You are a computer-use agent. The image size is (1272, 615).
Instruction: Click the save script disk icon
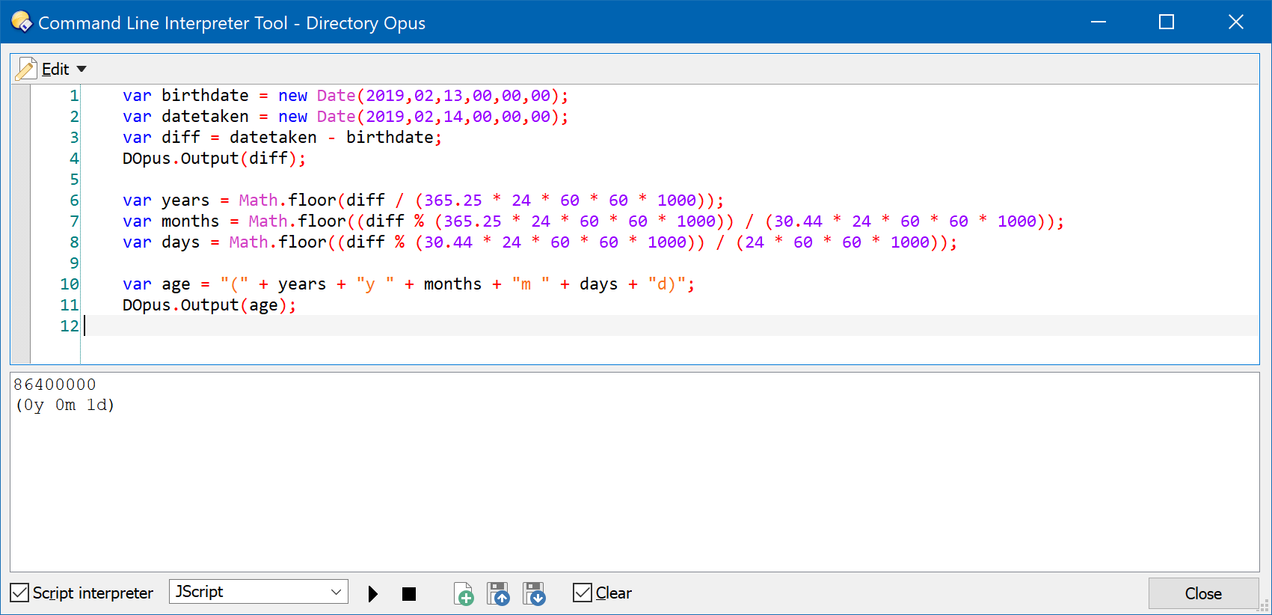click(x=534, y=594)
